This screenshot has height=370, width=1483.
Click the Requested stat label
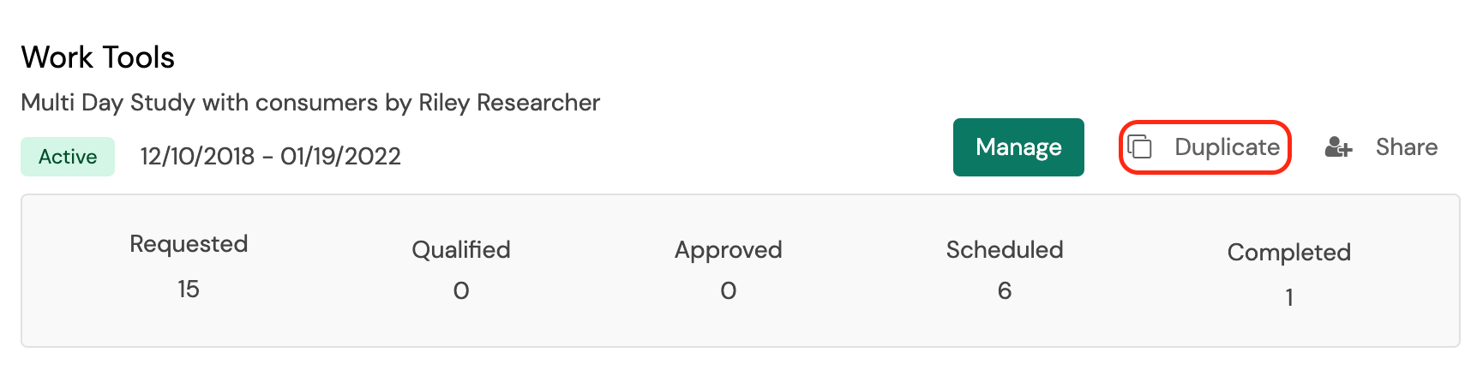coord(189,244)
